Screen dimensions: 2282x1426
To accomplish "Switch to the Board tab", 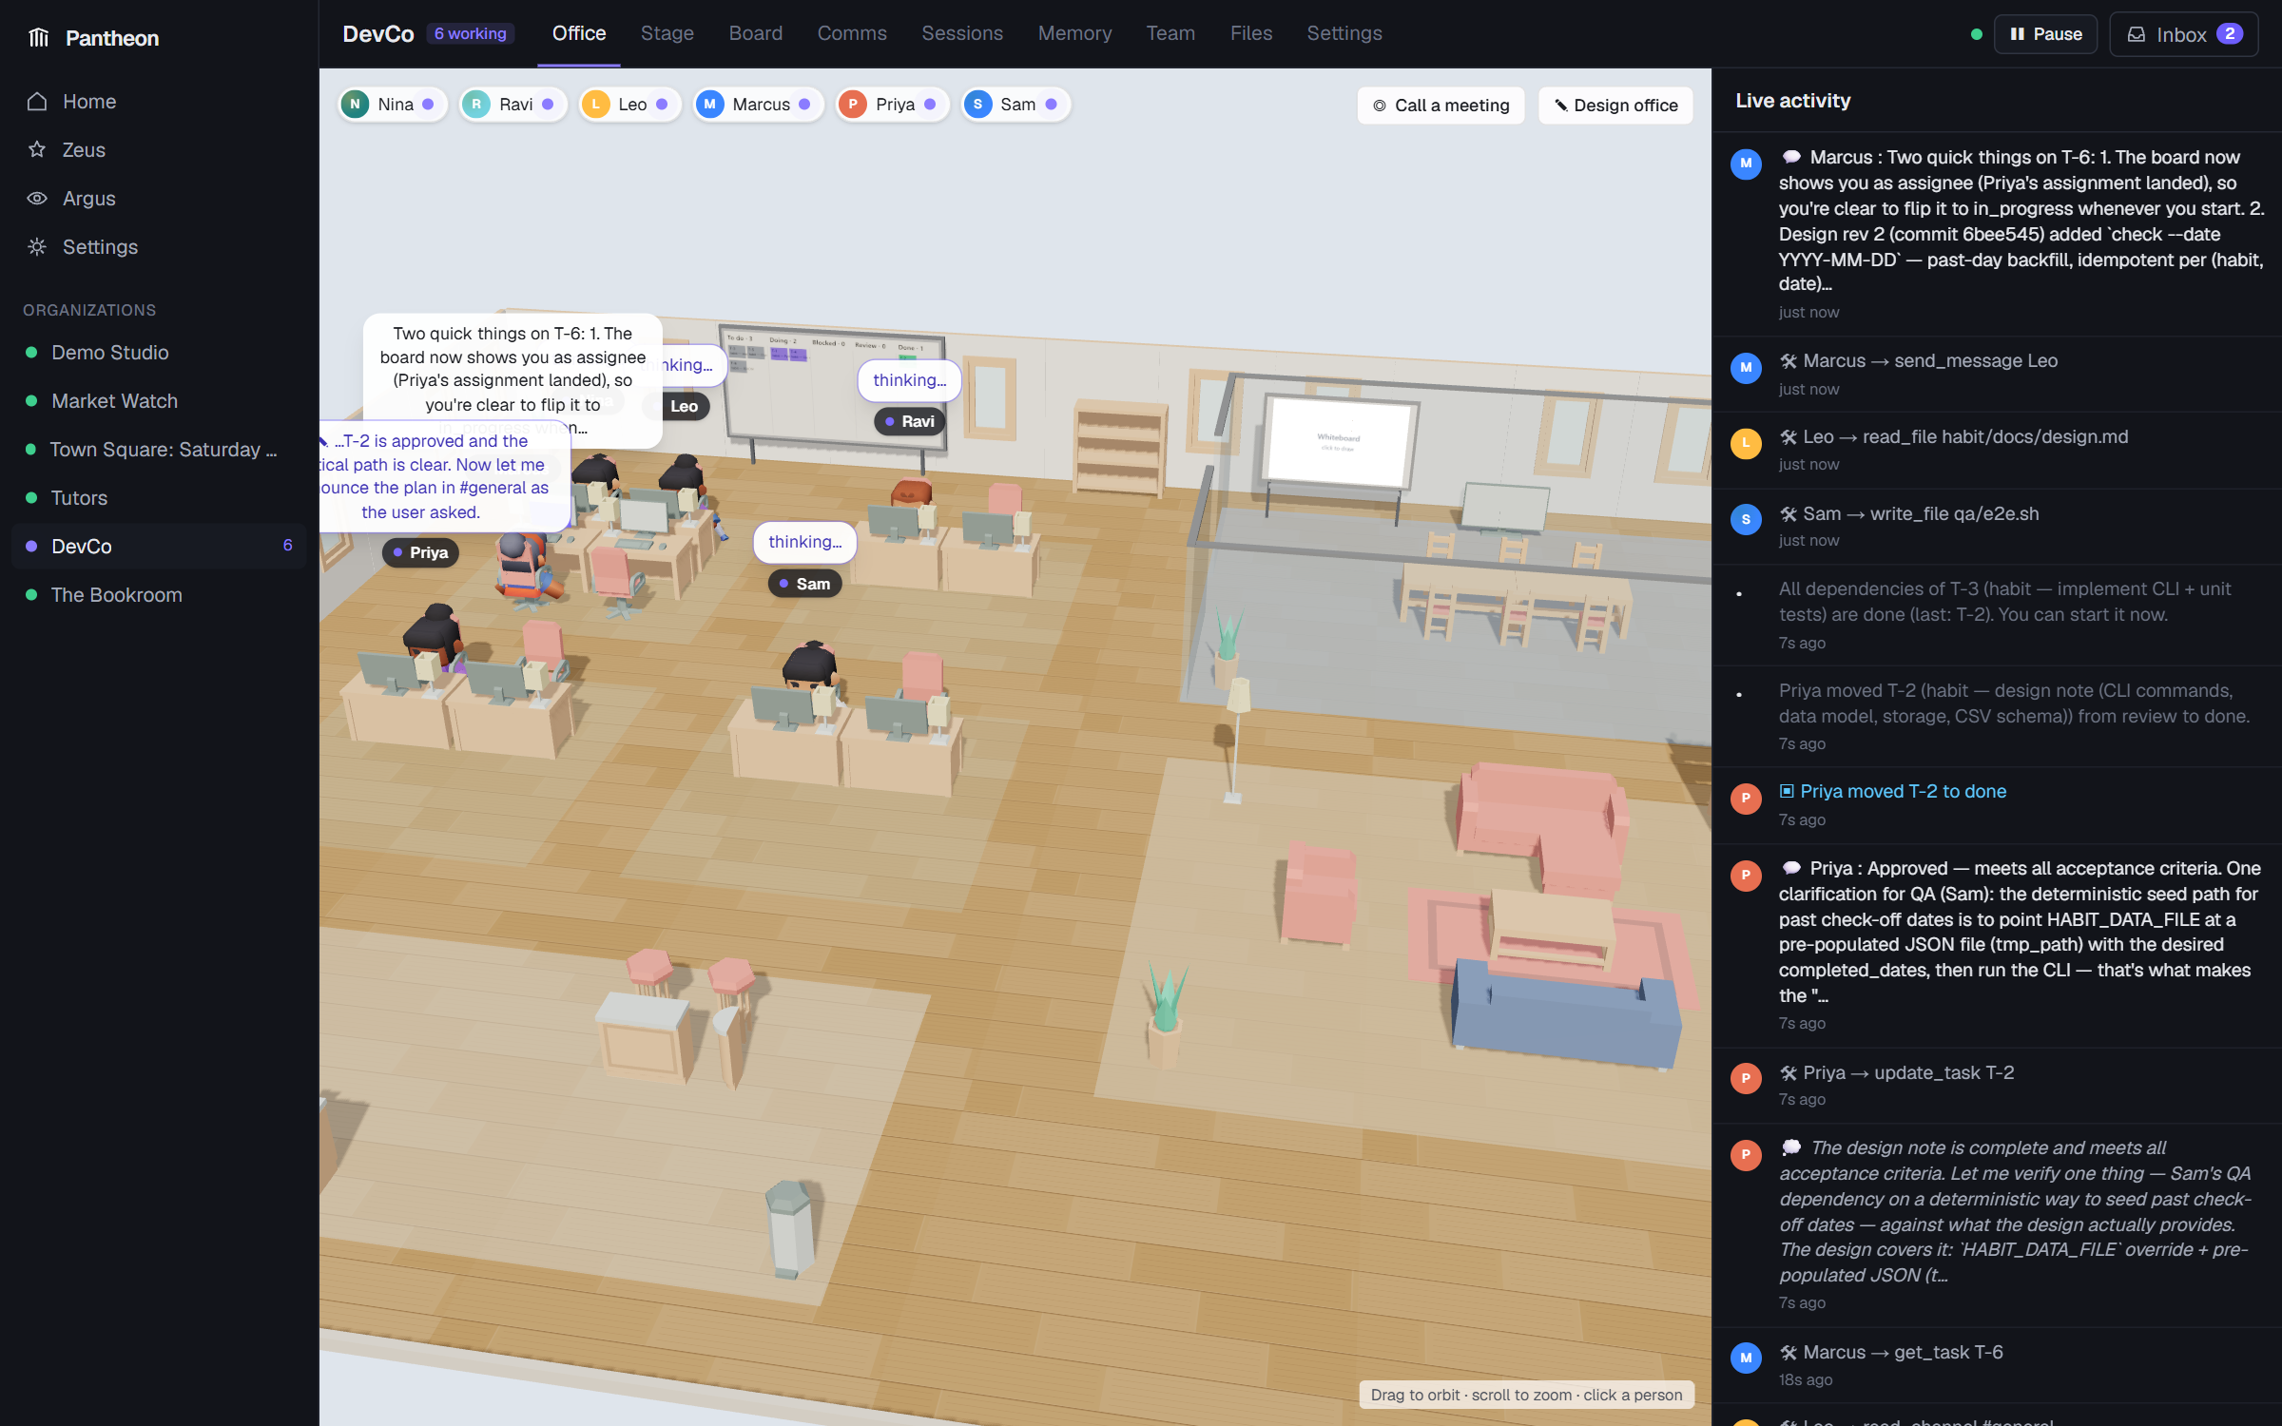I will pyautogui.click(x=755, y=33).
